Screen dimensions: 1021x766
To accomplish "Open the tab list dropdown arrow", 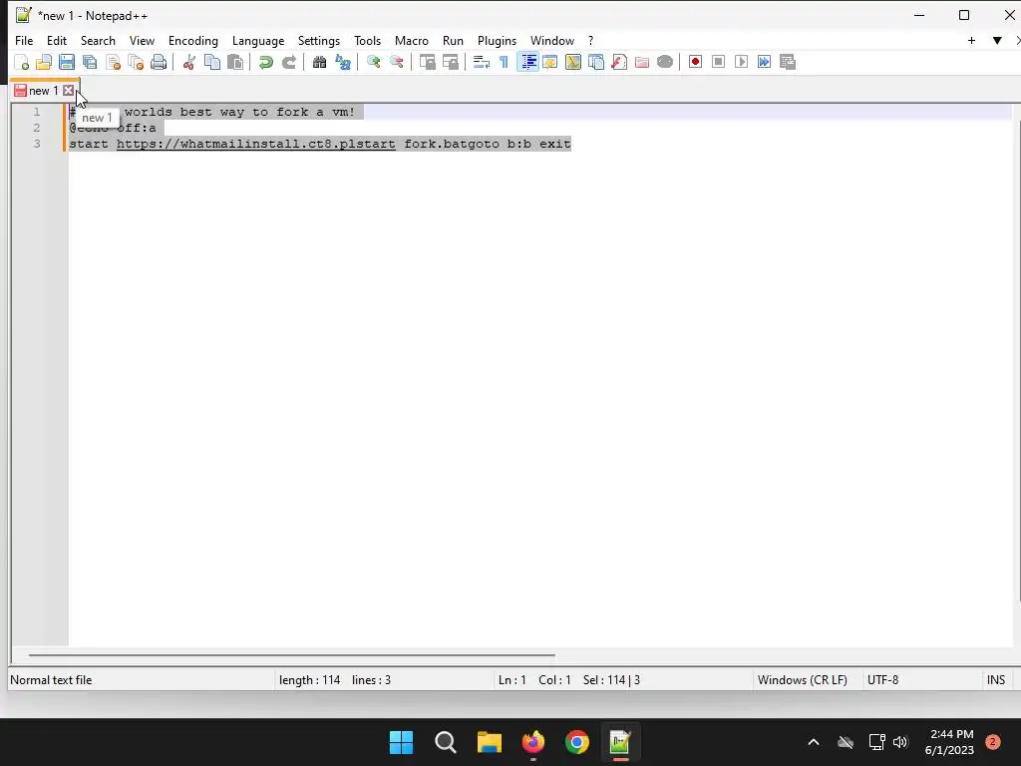I will [997, 40].
